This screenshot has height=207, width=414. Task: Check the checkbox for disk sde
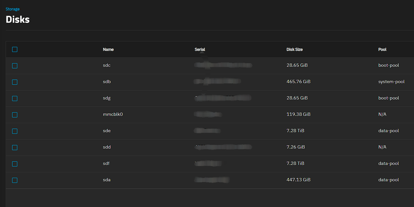(14, 131)
